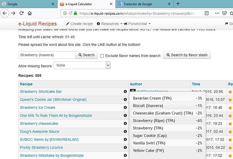
Task: Select Yellow Cake (FW) entry
Action: pos(167,150)
